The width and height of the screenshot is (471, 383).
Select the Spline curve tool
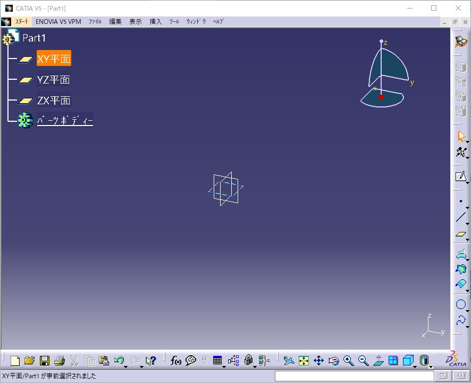461,320
